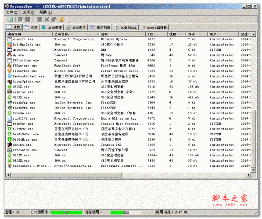The image size is (262, 219).
Task: Click the 467 mb memory value
Action: tap(194, 97)
